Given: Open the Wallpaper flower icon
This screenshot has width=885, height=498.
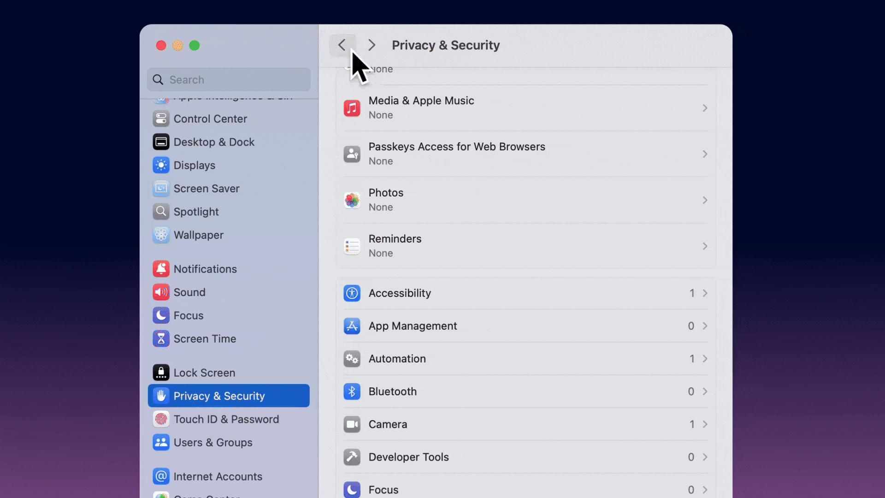Looking at the screenshot, I should [161, 235].
